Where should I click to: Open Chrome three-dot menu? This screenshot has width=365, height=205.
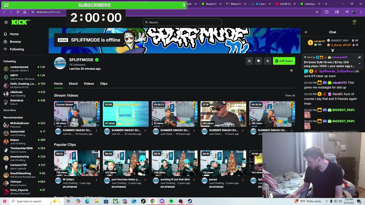pos(361,12)
